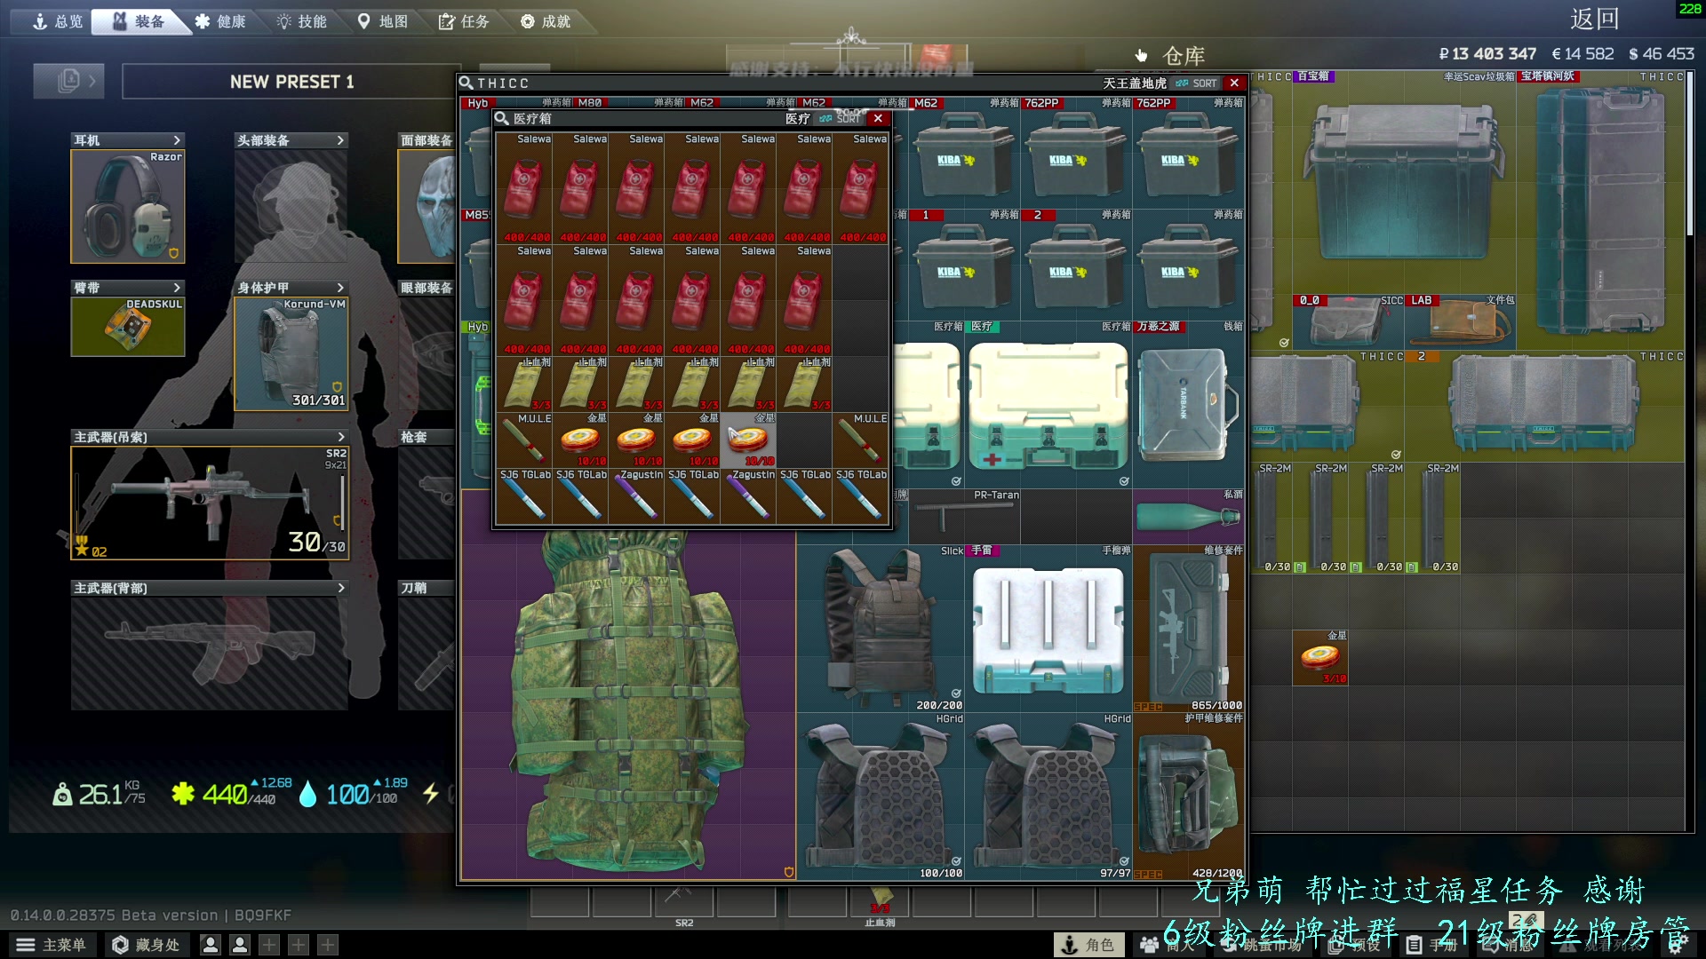Select the Razor headset in earpiece slot
The width and height of the screenshot is (1706, 959).
[128, 206]
